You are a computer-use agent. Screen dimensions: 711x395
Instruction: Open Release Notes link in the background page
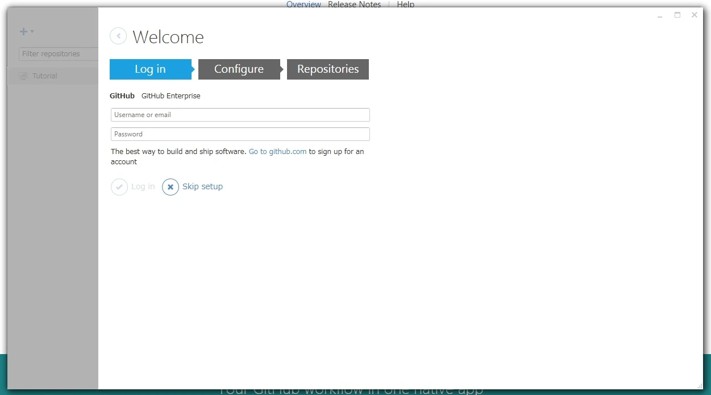pos(355,4)
